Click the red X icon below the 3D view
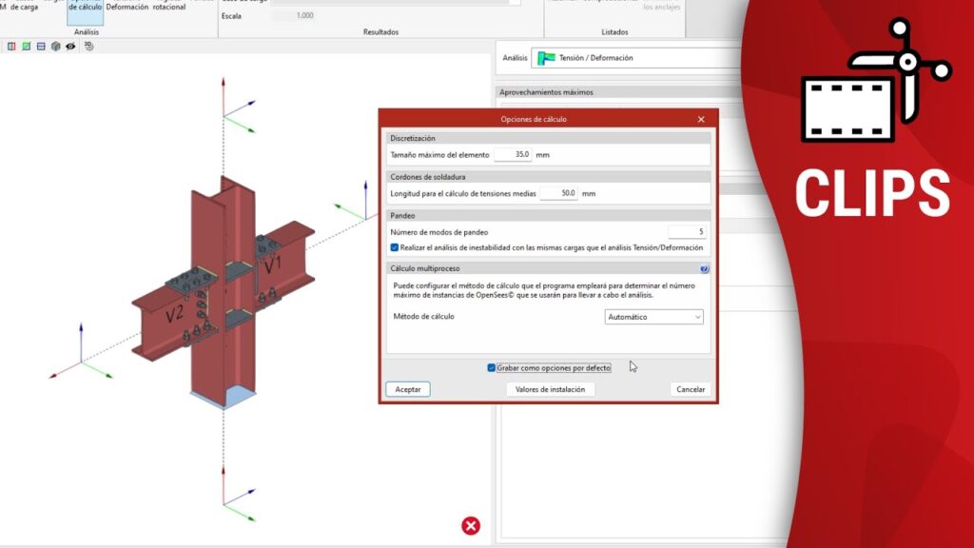 [471, 525]
